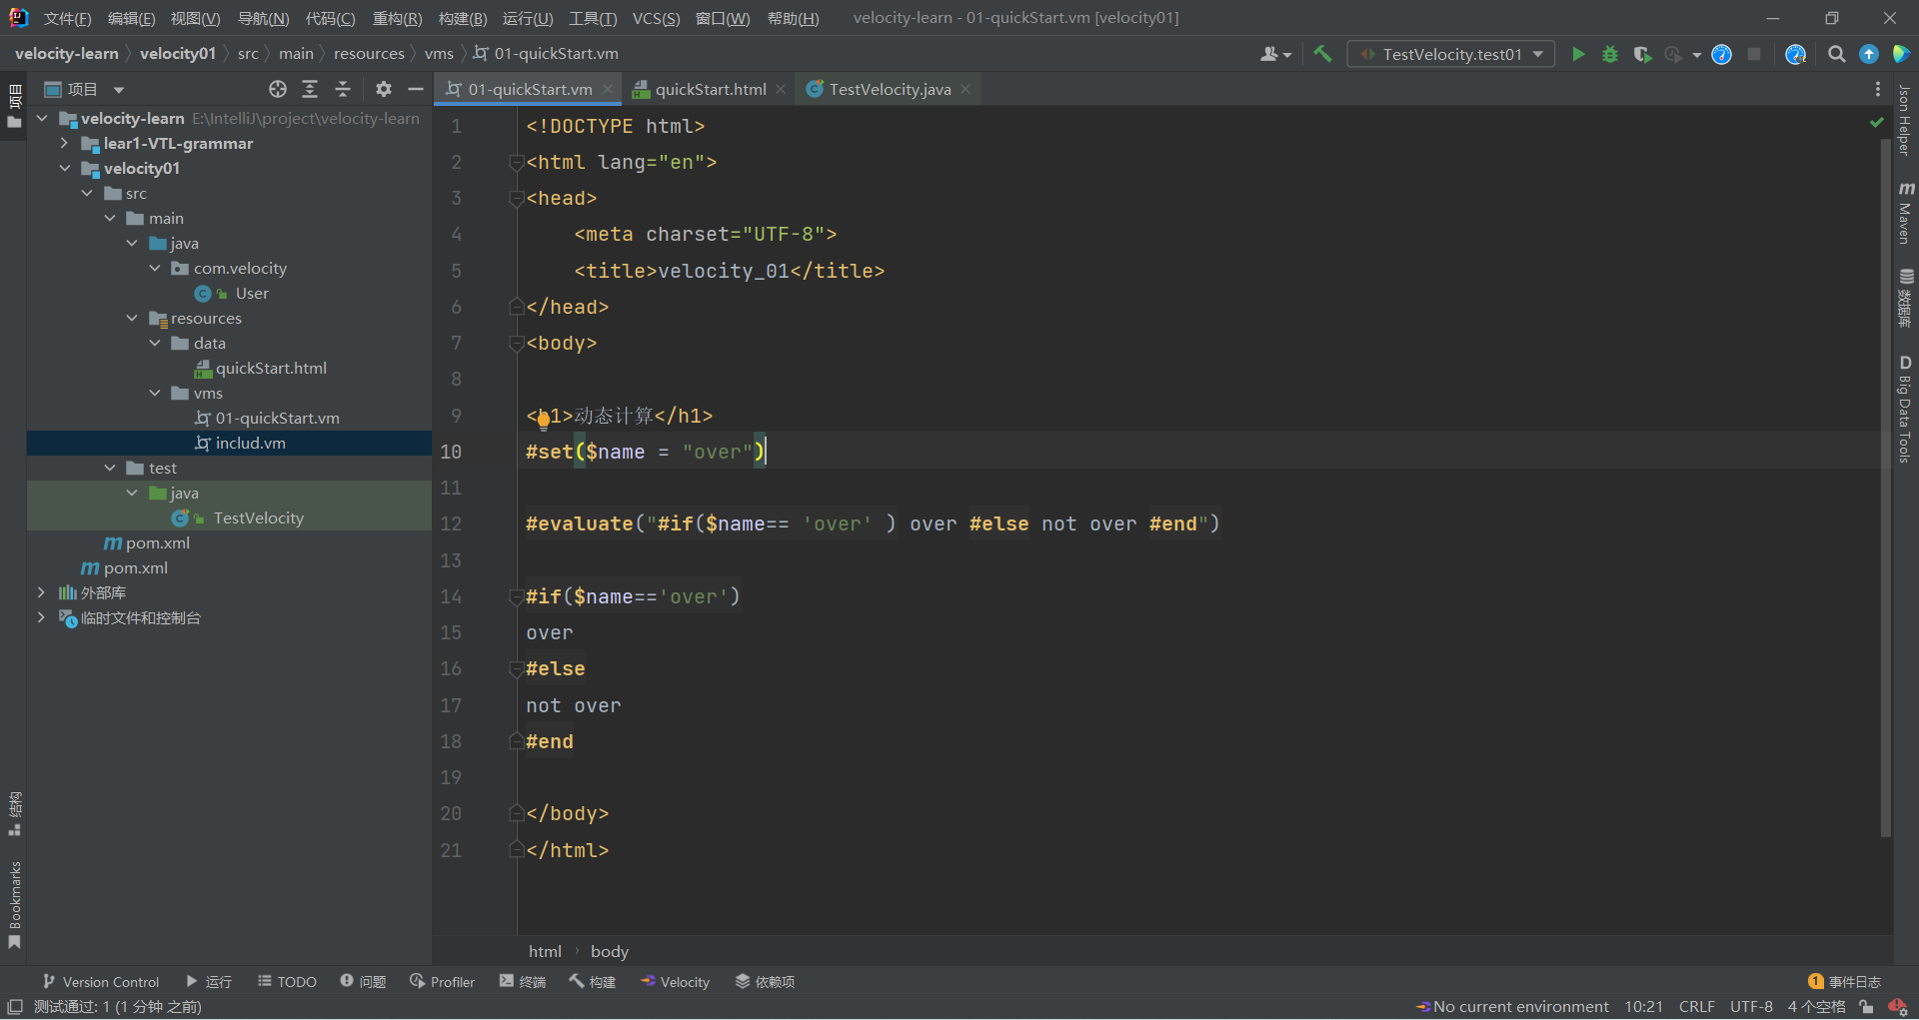Toggle the read-only lock icon in status bar
Image resolution: width=1919 pixels, height=1020 pixels.
coord(1866,1006)
